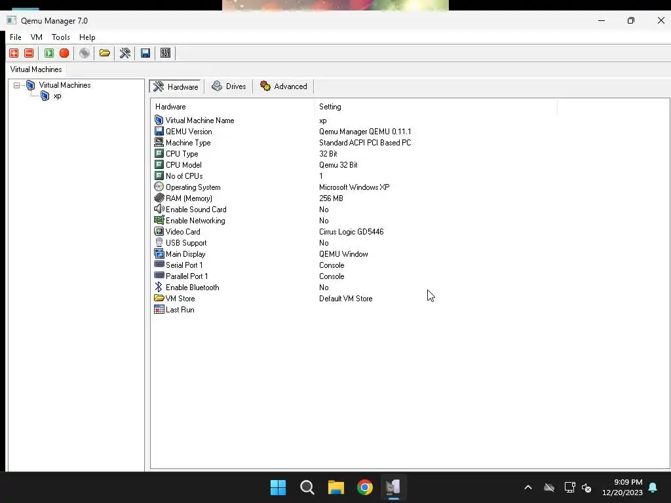Click the blue floppy disk toolbar icon
The image size is (671, 503).
click(x=145, y=53)
